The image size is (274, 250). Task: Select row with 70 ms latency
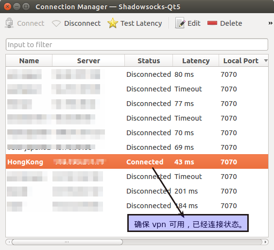pos(137,133)
